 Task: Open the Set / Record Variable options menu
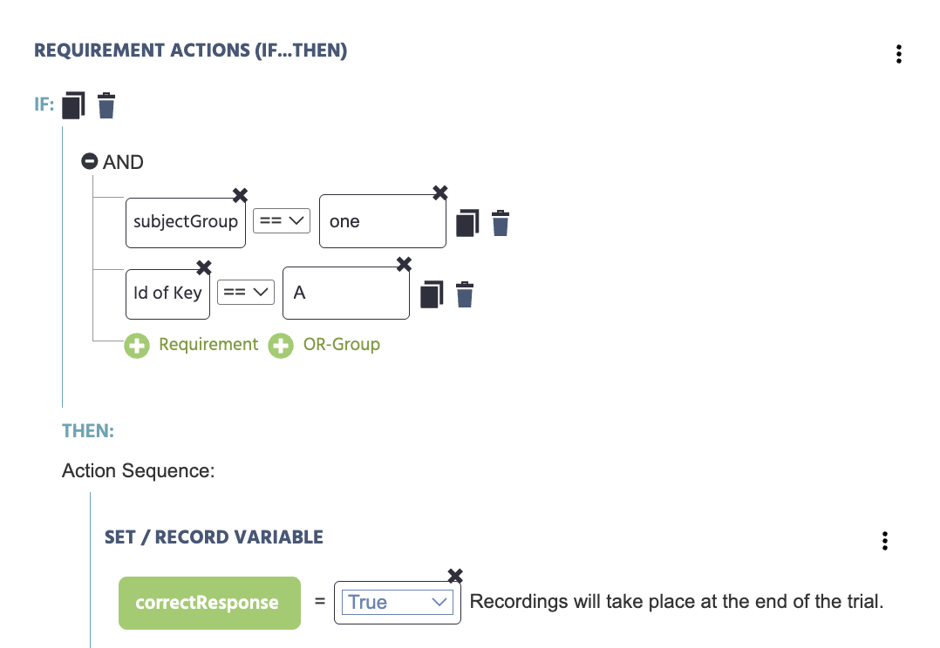(885, 541)
